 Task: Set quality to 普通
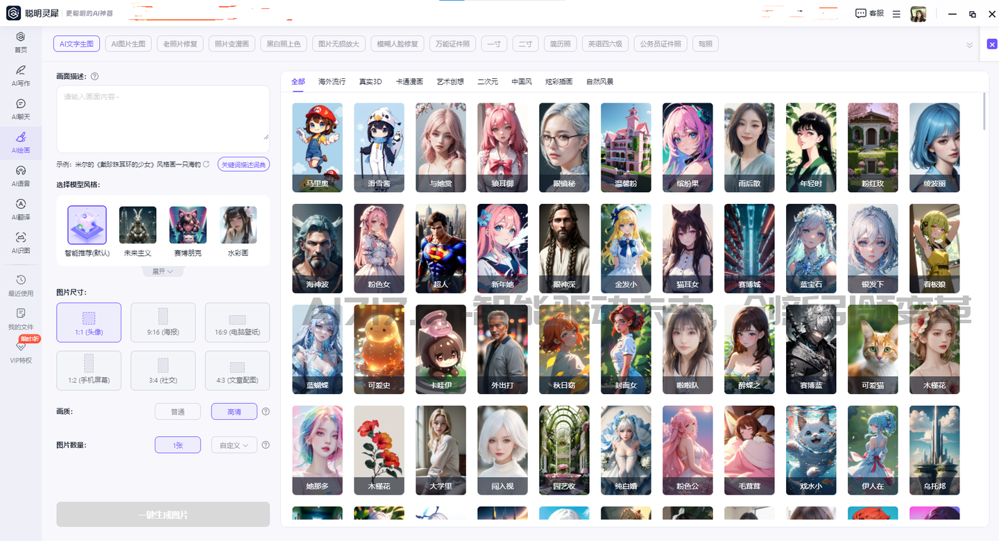(x=178, y=411)
